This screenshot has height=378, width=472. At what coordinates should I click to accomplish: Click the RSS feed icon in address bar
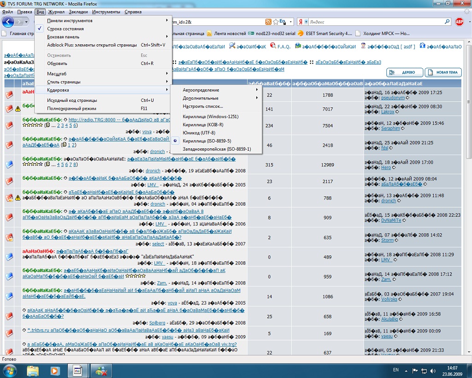pyautogui.click(x=268, y=22)
